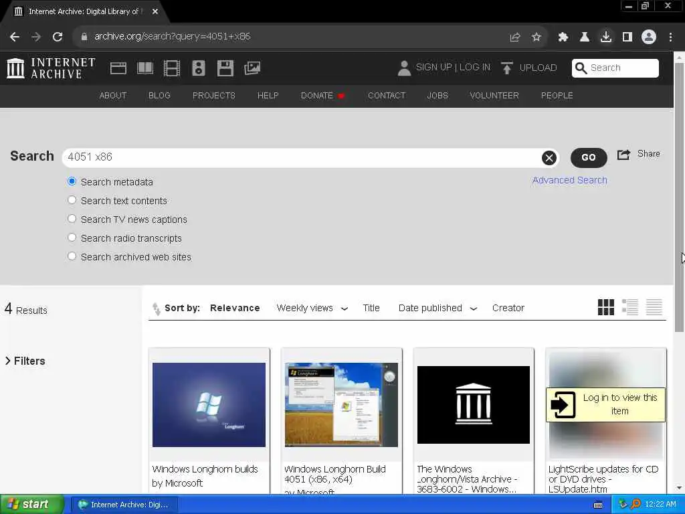Viewport: 685px width, 514px height.
Task: Sort results by Relevance
Action: click(x=235, y=308)
